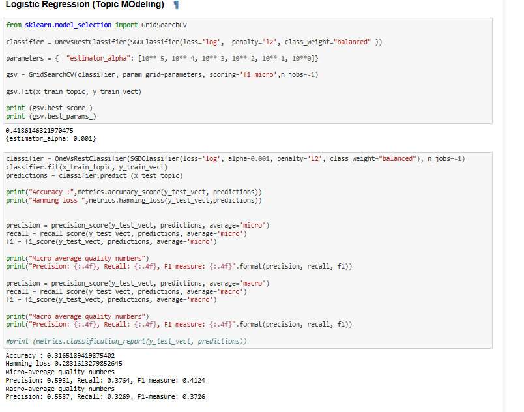Click the 'Micro-average quality numbers' output line
Screen dimensions: 524x412
(60, 372)
